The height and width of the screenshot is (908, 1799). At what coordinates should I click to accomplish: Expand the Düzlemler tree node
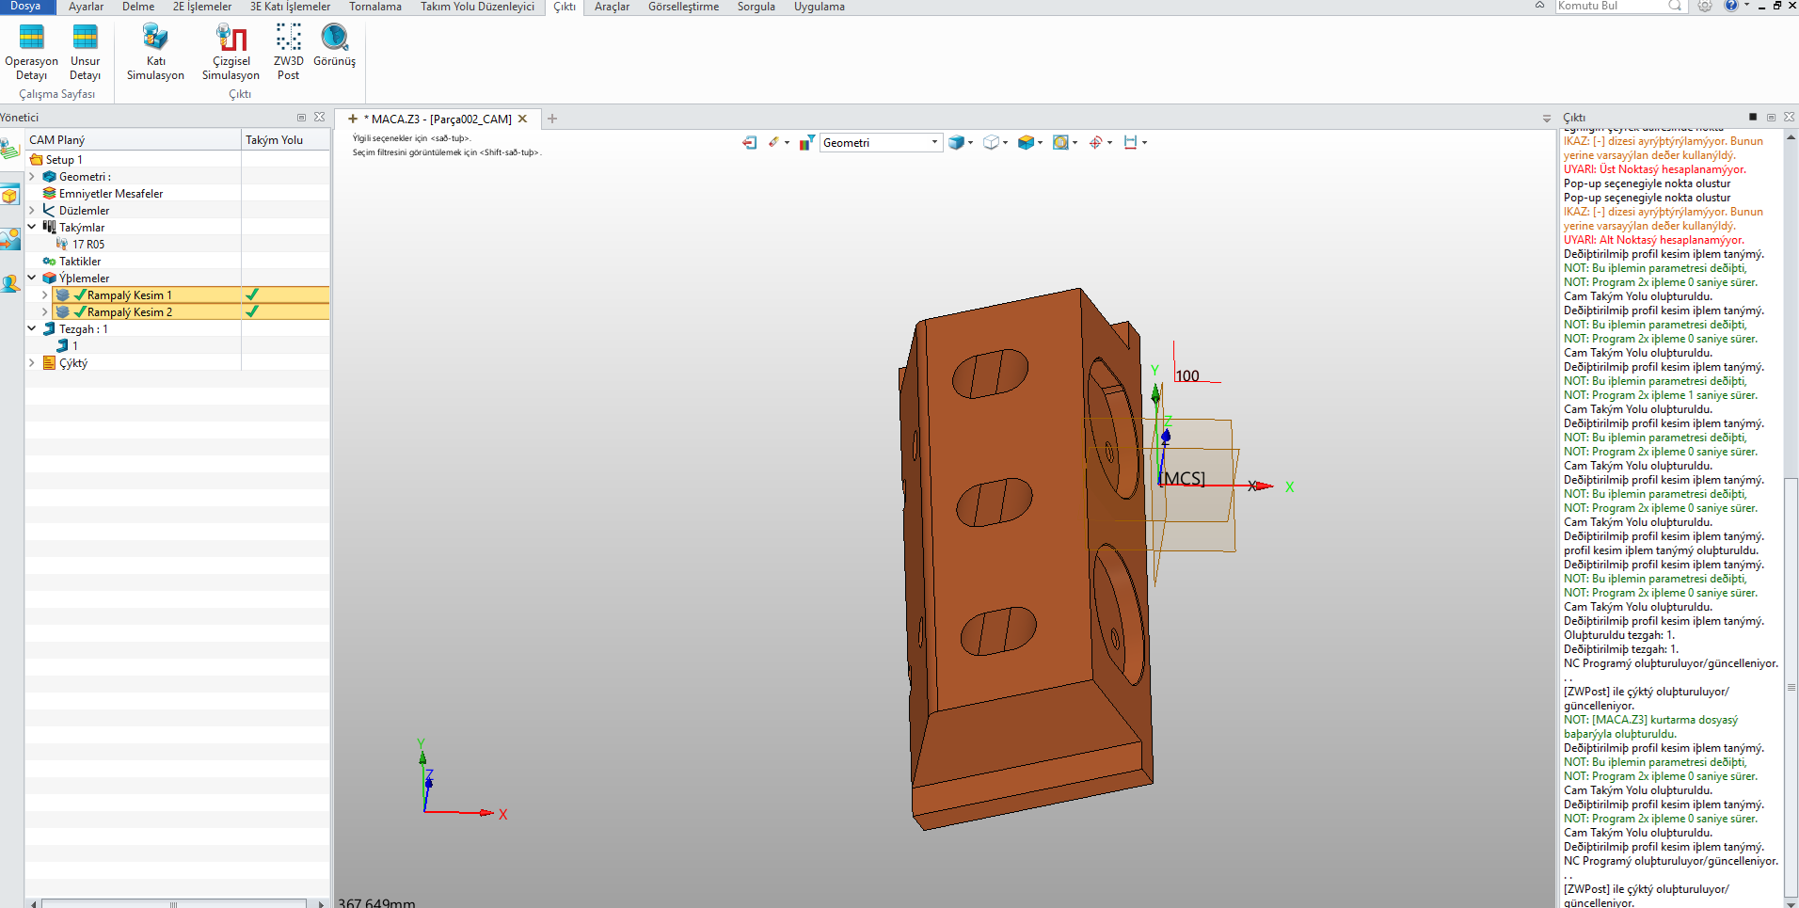click(32, 210)
